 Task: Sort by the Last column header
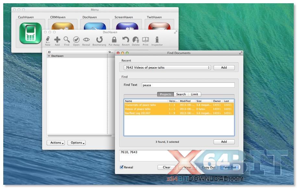[229, 101]
